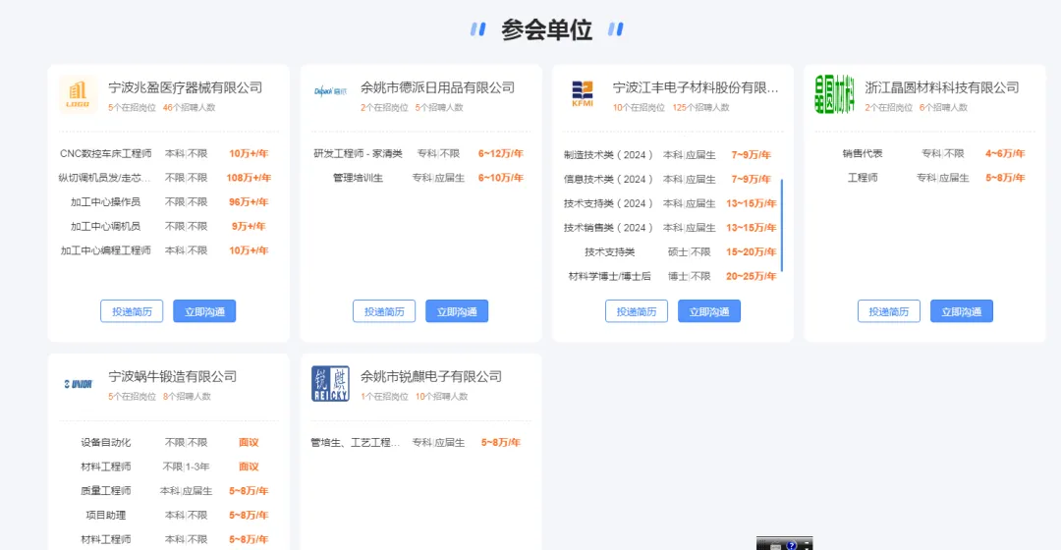Open company name 余姚市锐麒电子有限公司
Viewport: 1061px width, 550px height.
[431, 376]
